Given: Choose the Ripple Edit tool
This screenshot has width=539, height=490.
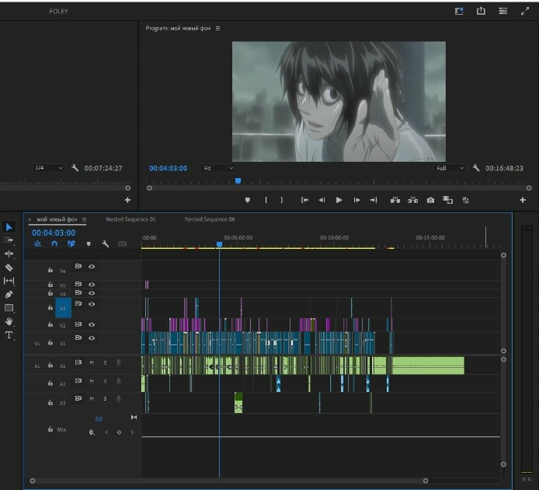Looking at the screenshot, I should point(9,254).
